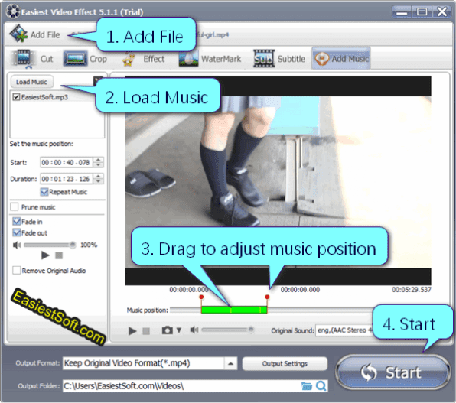Stop the music preview playback

[x=59, y=255]
